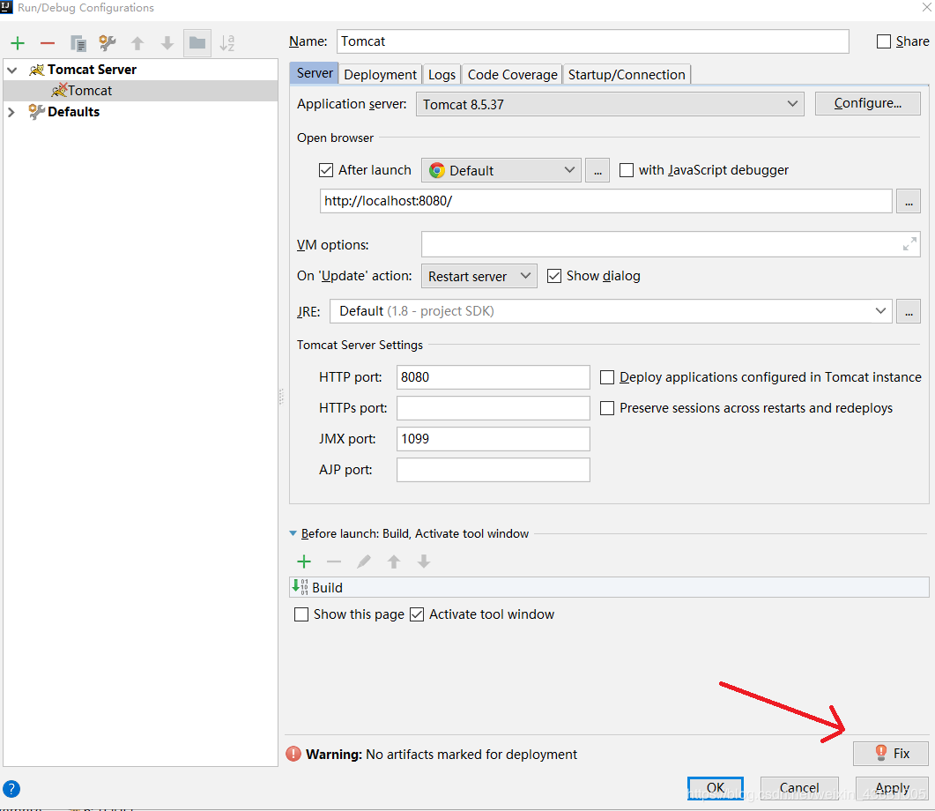Screen dimensions: 935x811
Task: Click the Apply button
Action: point(892,788)
